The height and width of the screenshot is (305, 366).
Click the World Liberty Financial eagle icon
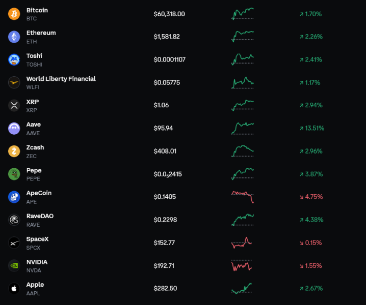pyautogui.click(x=14, y=82)
